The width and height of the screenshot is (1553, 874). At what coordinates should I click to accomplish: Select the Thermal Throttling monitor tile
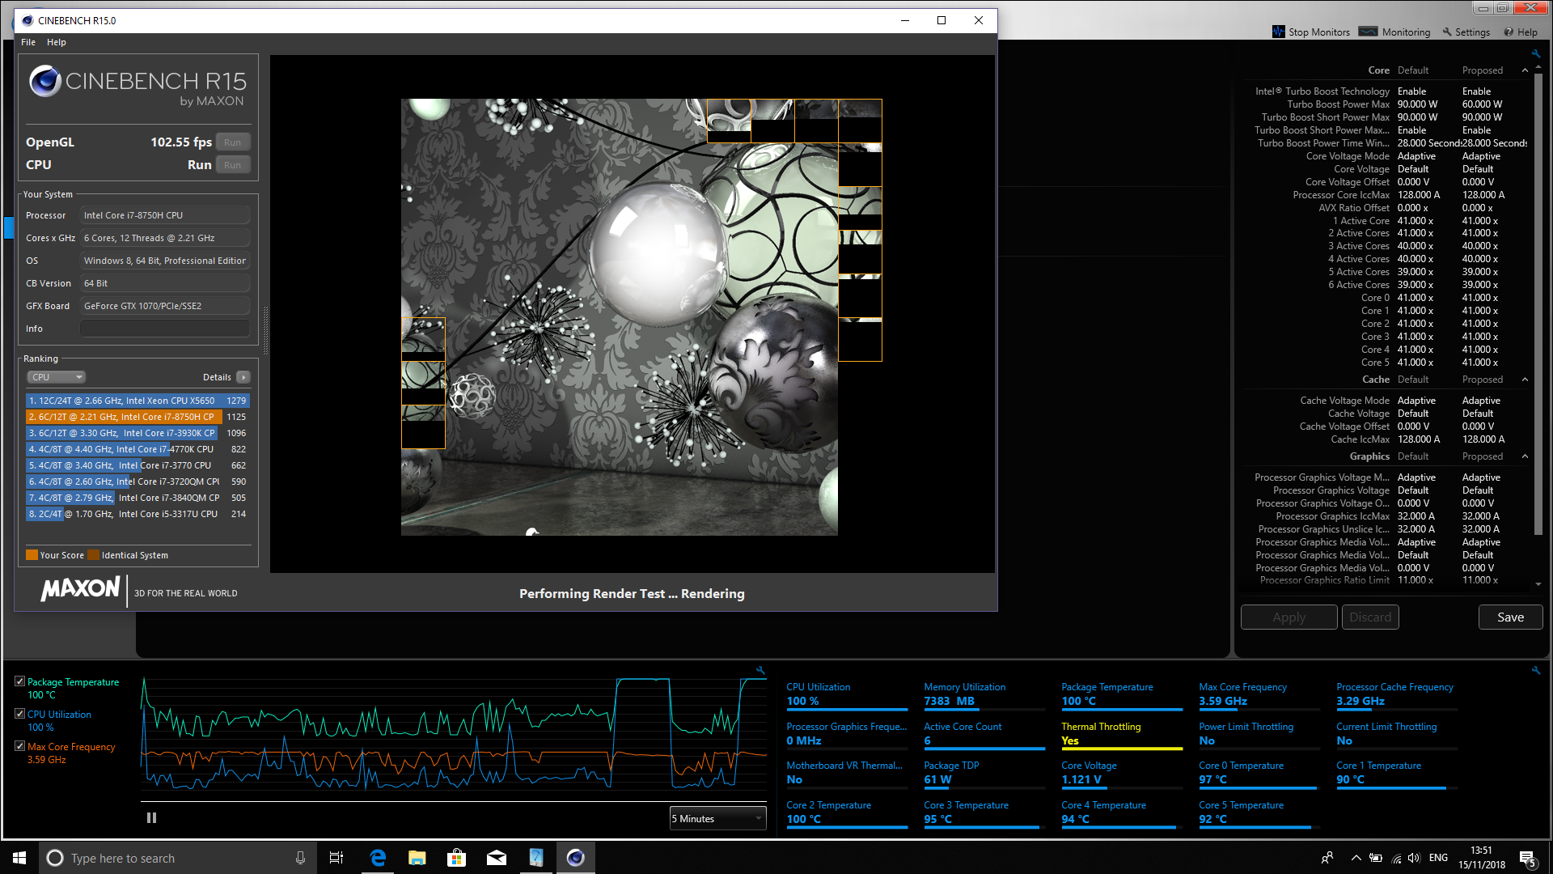coord(1122,734)
